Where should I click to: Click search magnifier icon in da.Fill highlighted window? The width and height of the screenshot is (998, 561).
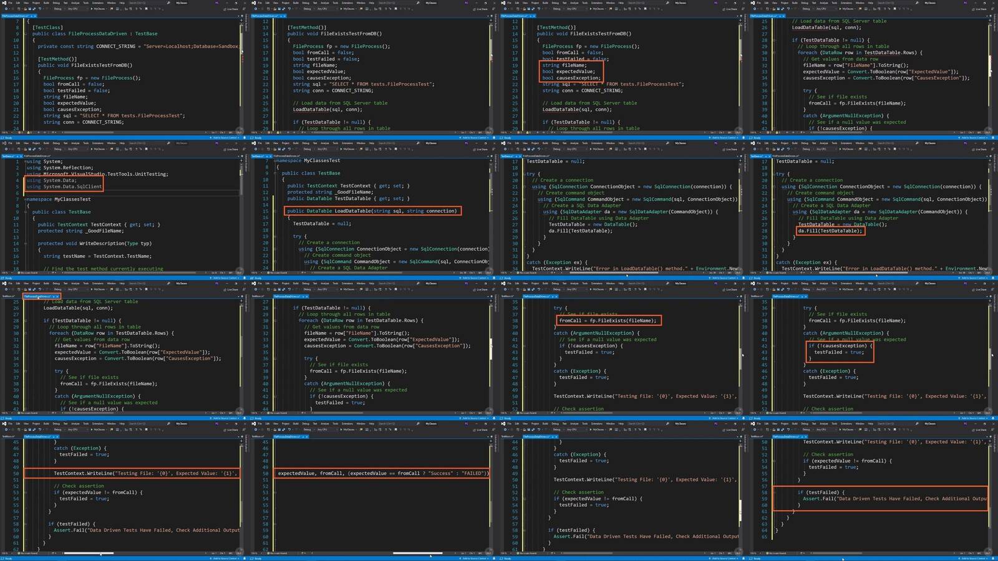pyautogui.click(x=917, y=143)
